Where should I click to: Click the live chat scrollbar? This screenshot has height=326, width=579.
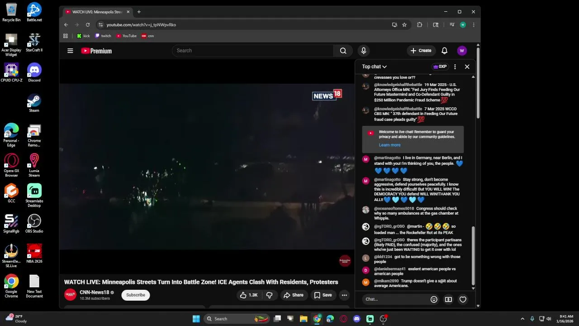473,255
